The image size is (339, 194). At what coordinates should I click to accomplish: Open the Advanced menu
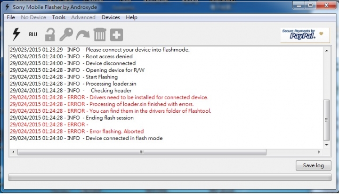pyautogui.click(x=83, y=17)
